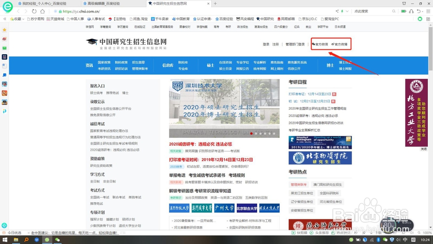Open the 广州大学 banner button

[224, 208]
